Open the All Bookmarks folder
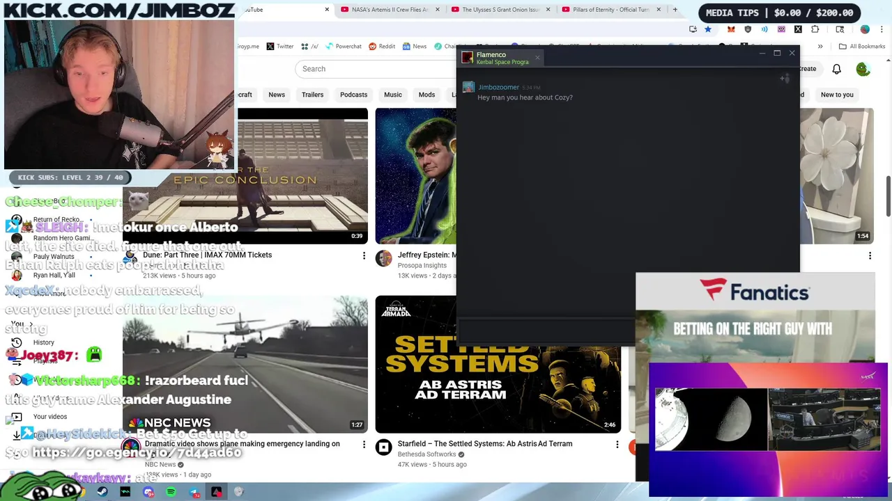Image resolution: width=892 pixels, height=501 pixels. coord(861,47)
